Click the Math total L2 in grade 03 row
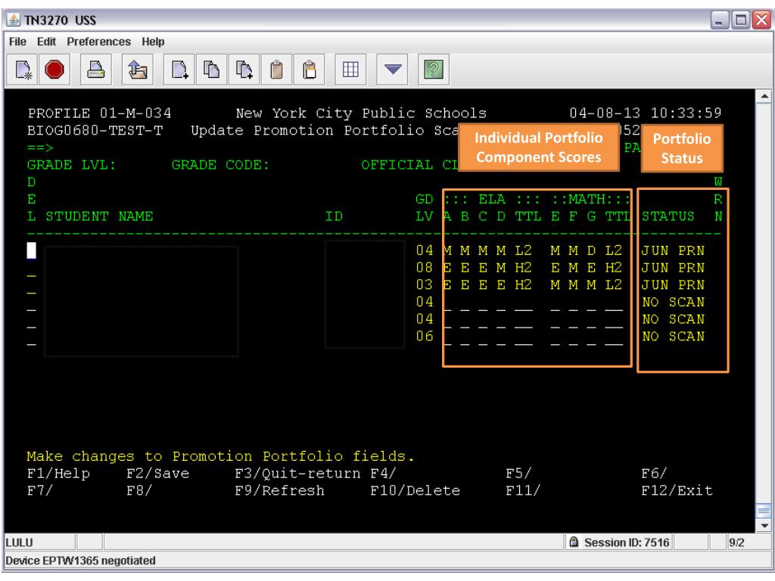 [x=614, y=285]
